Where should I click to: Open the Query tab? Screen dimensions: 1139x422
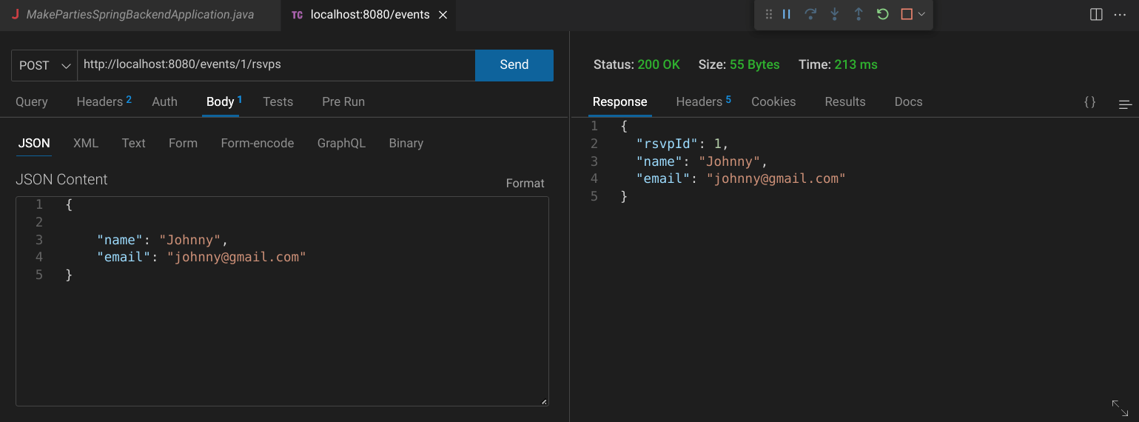(32, 101)
